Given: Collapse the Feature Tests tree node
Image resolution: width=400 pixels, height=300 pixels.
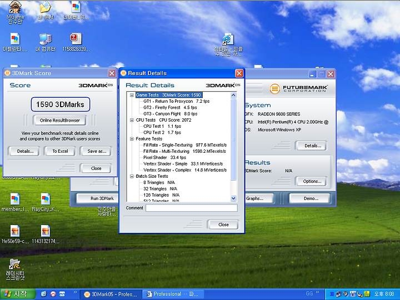Looking at the screenshot, I should click(132, 139).
